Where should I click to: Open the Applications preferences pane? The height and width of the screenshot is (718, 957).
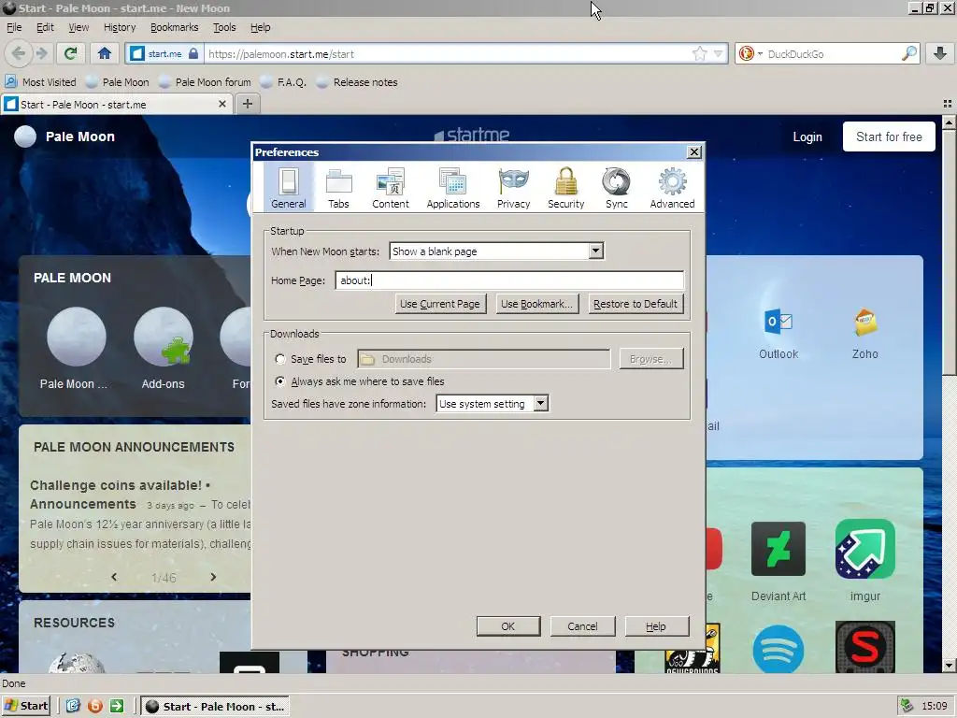pyautogui.click(x=453, y=188)
